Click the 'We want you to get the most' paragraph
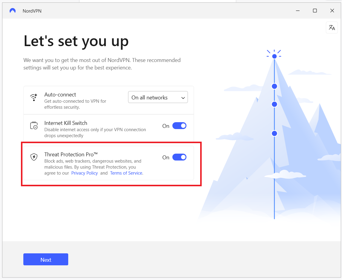The image size is (345, 280). (102, 64)
